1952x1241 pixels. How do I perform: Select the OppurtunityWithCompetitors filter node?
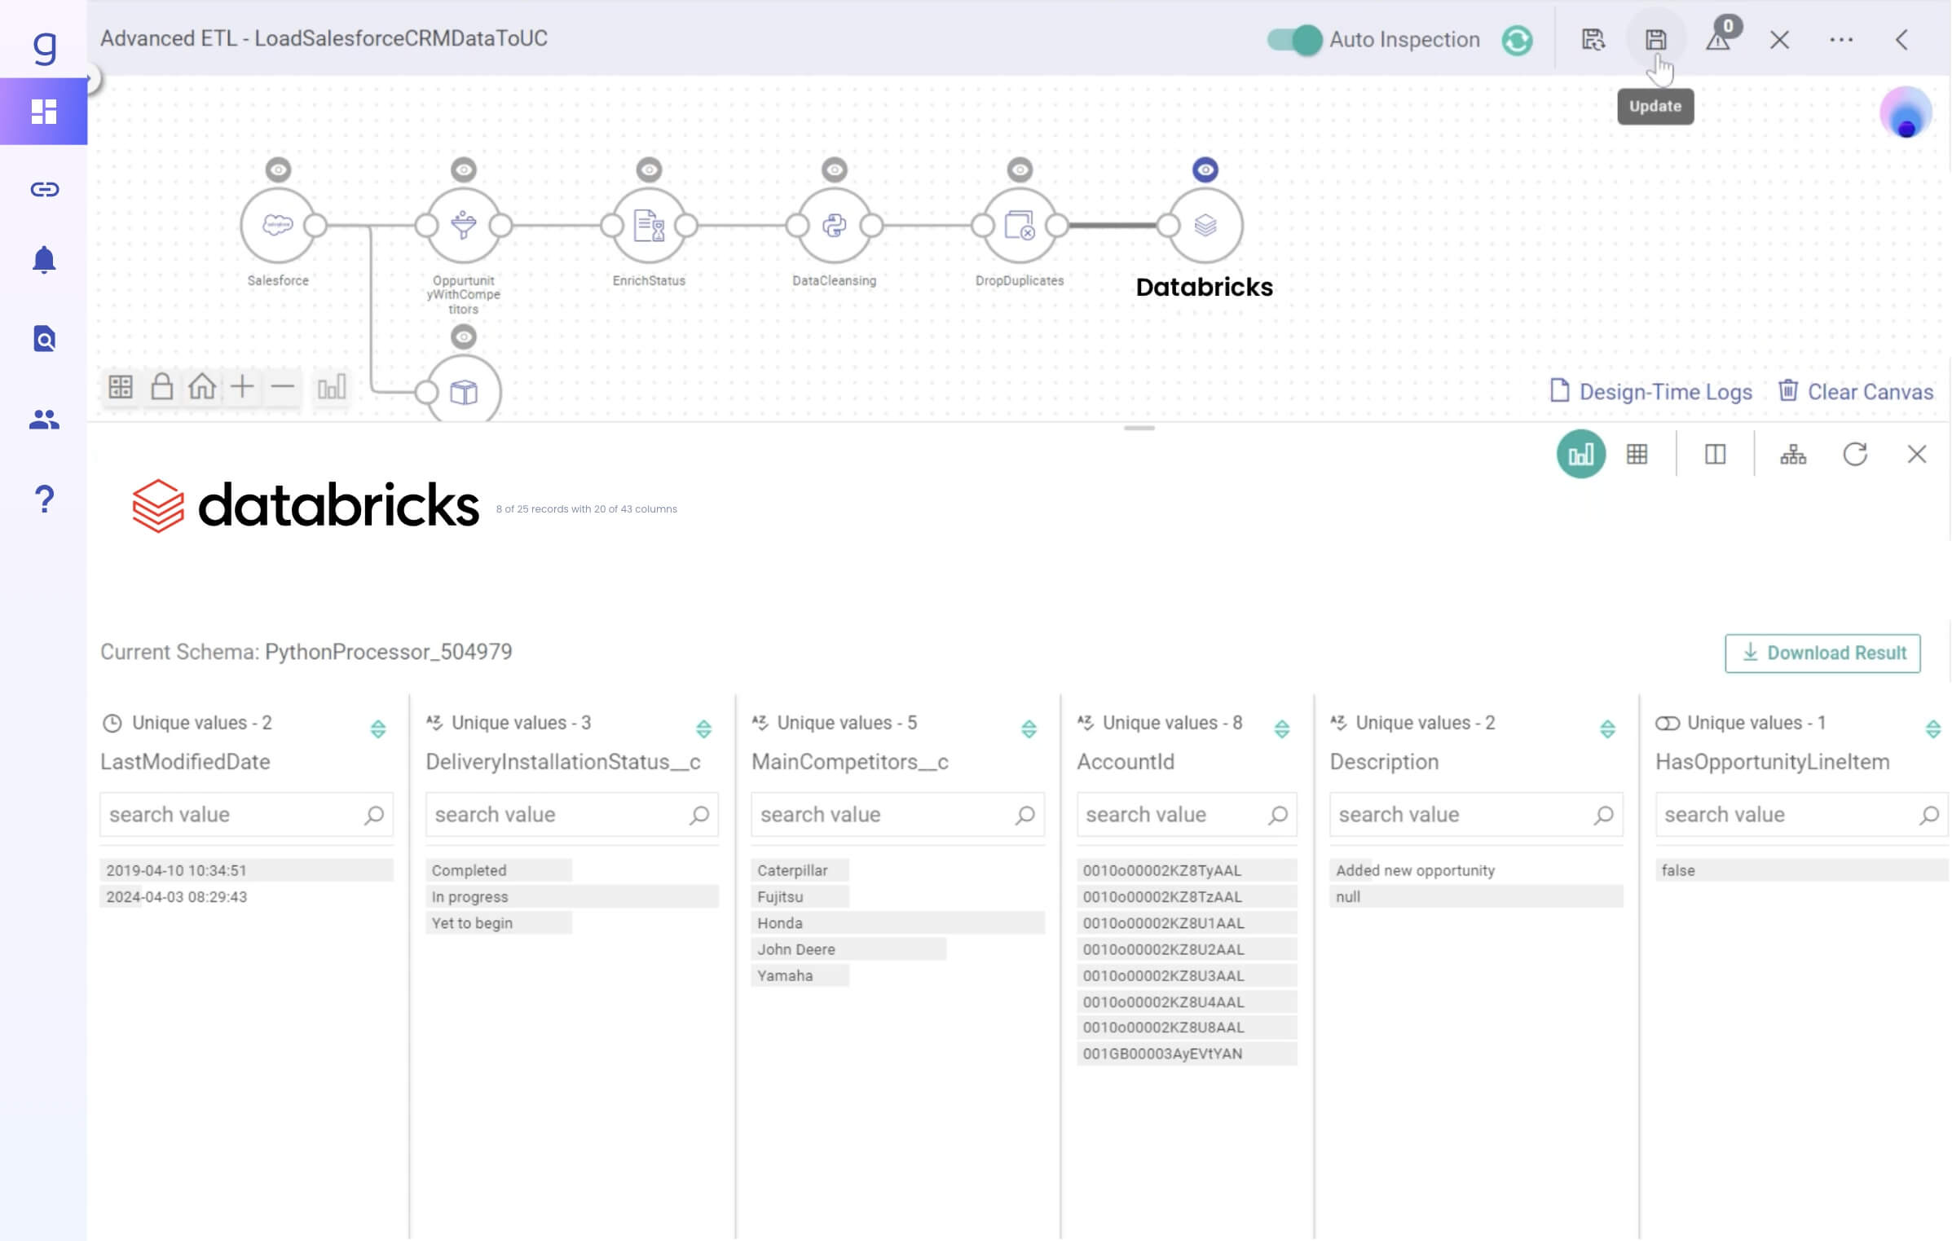coord(464,225)
